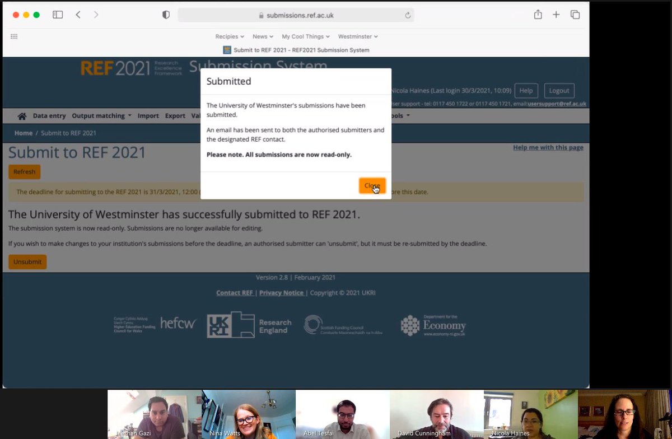Click the orange Refresh button

point(24,172)
